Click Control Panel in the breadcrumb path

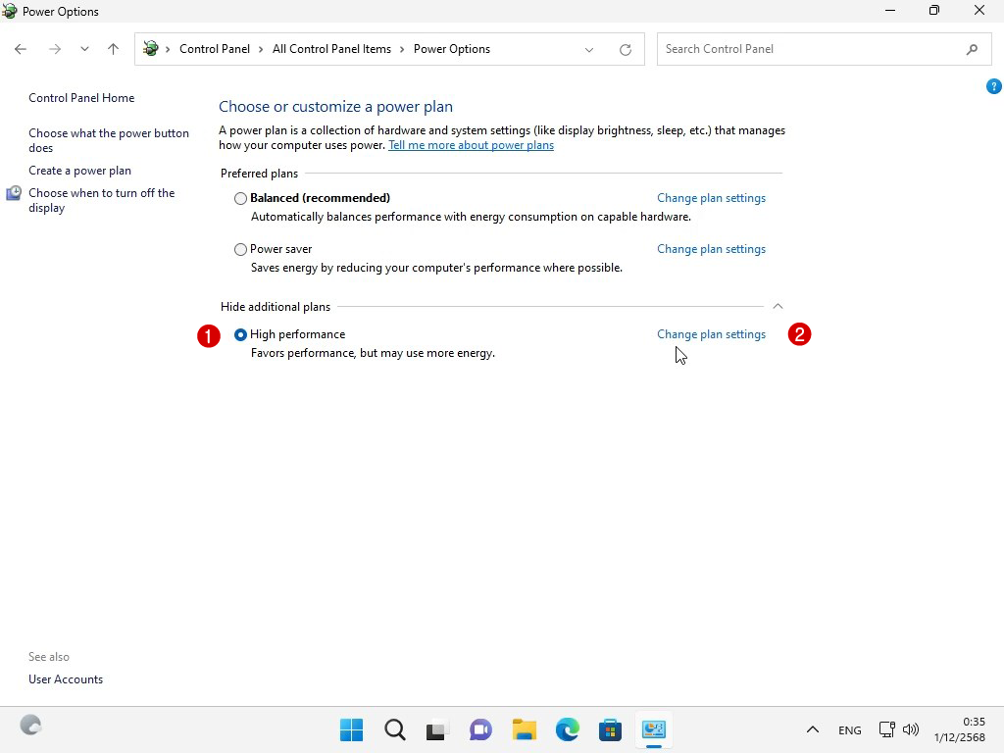214,49
